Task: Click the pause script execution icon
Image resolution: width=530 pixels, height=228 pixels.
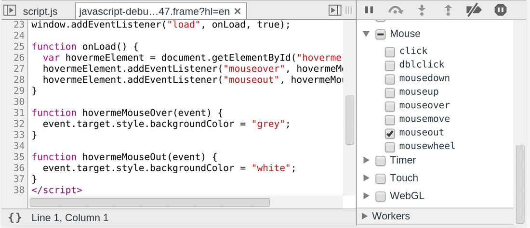Action: [x=369, y=10]
